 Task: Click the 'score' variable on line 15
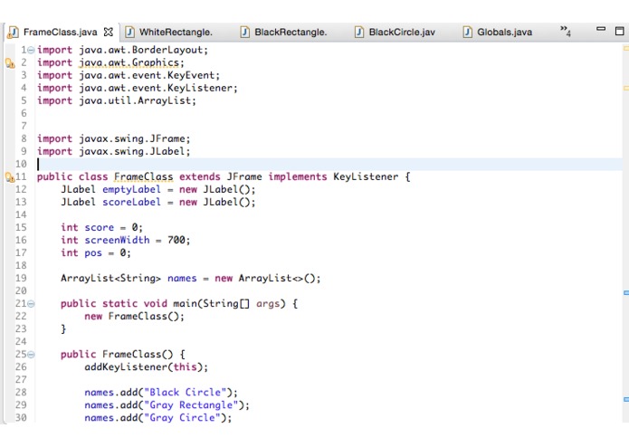click(x=99, y=228)
